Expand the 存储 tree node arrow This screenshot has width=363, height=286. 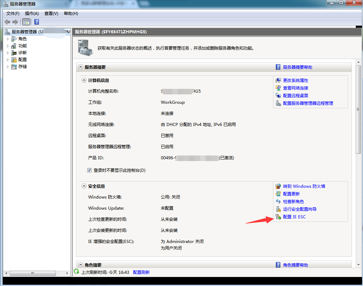pyautogui.click(x=8, y=67)
